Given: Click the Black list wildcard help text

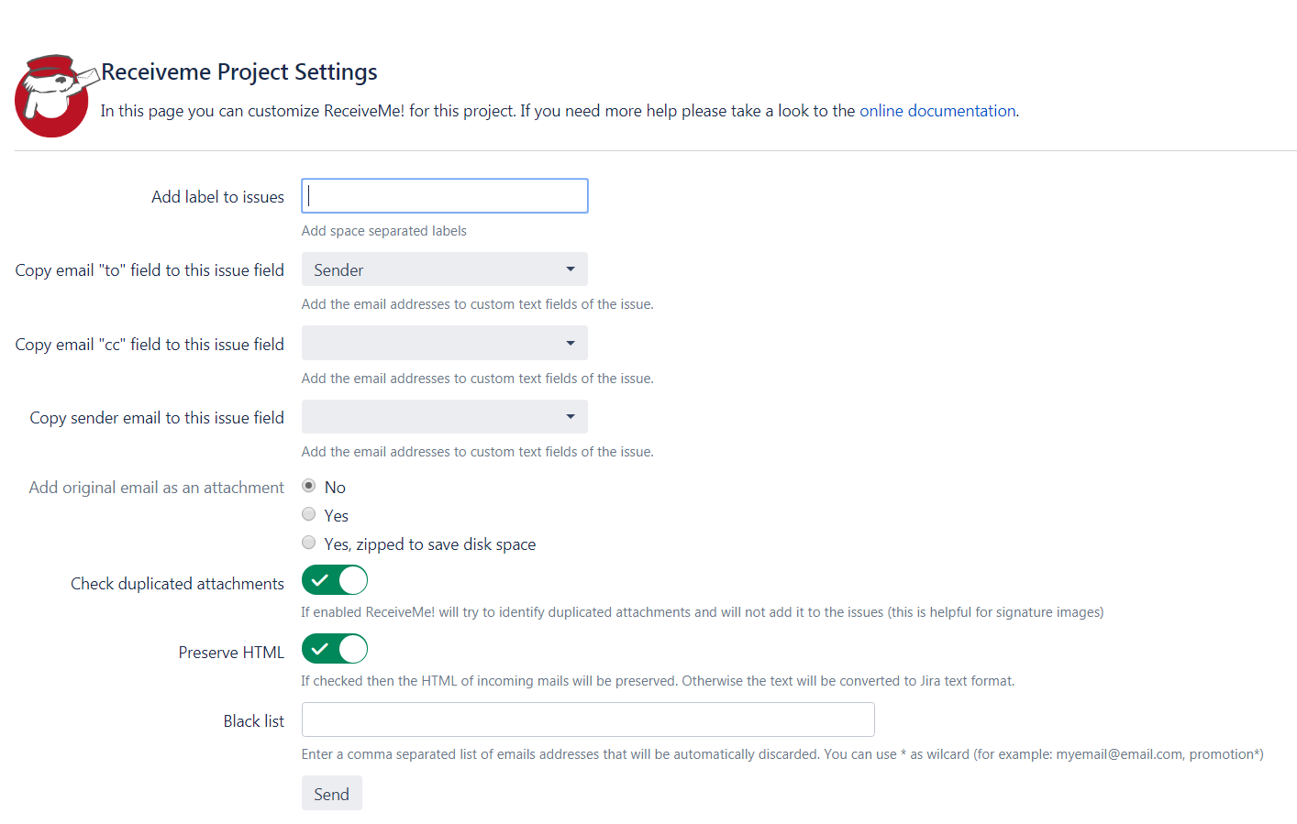Looking at the screenshot, I should [x=782, y=754].
